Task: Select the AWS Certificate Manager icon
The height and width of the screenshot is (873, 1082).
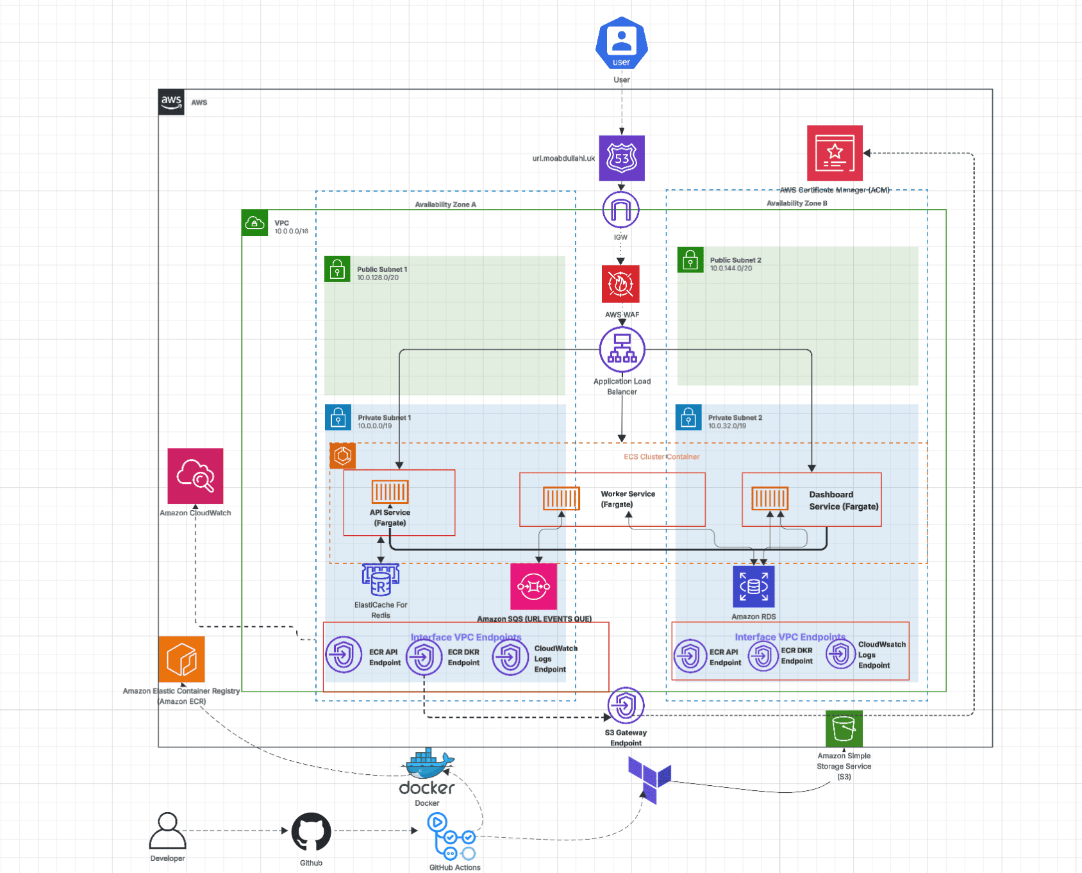Action: click(x=835, y=153)
